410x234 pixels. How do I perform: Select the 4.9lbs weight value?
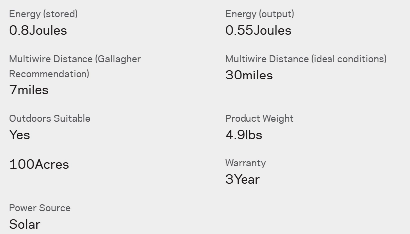(x=244, y=135)
